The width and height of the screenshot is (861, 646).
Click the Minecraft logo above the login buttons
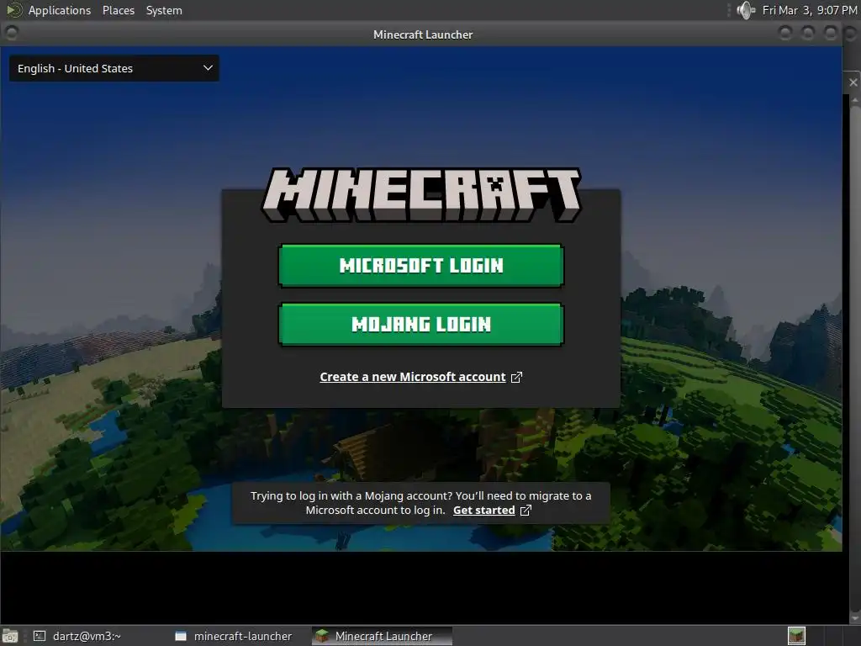[x=421, y=194]
